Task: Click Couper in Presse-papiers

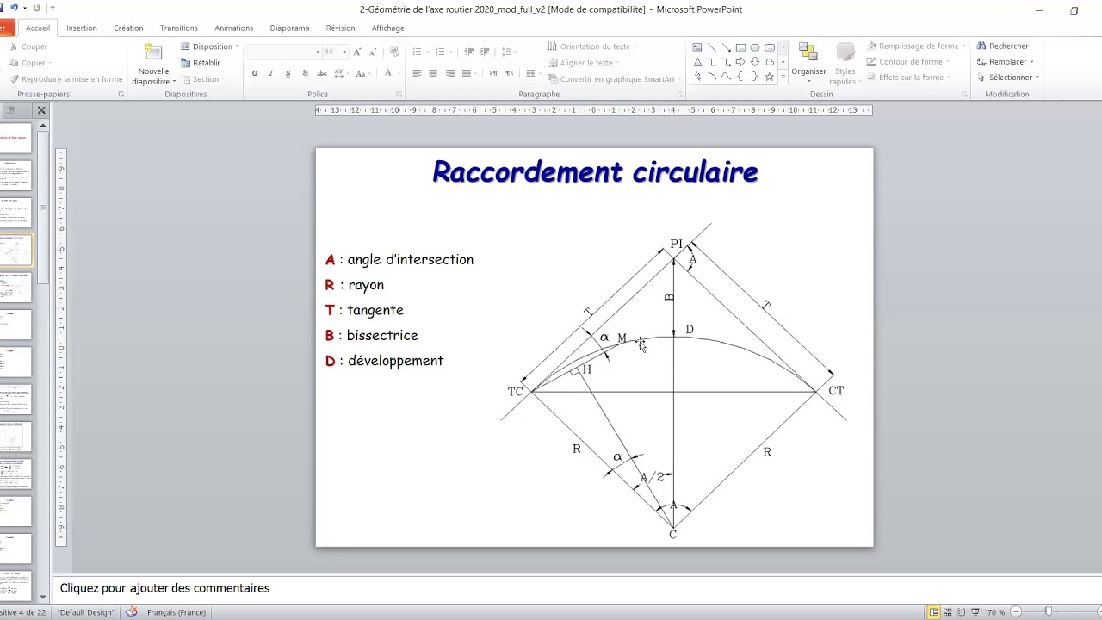Action: (x=28, y=46)
